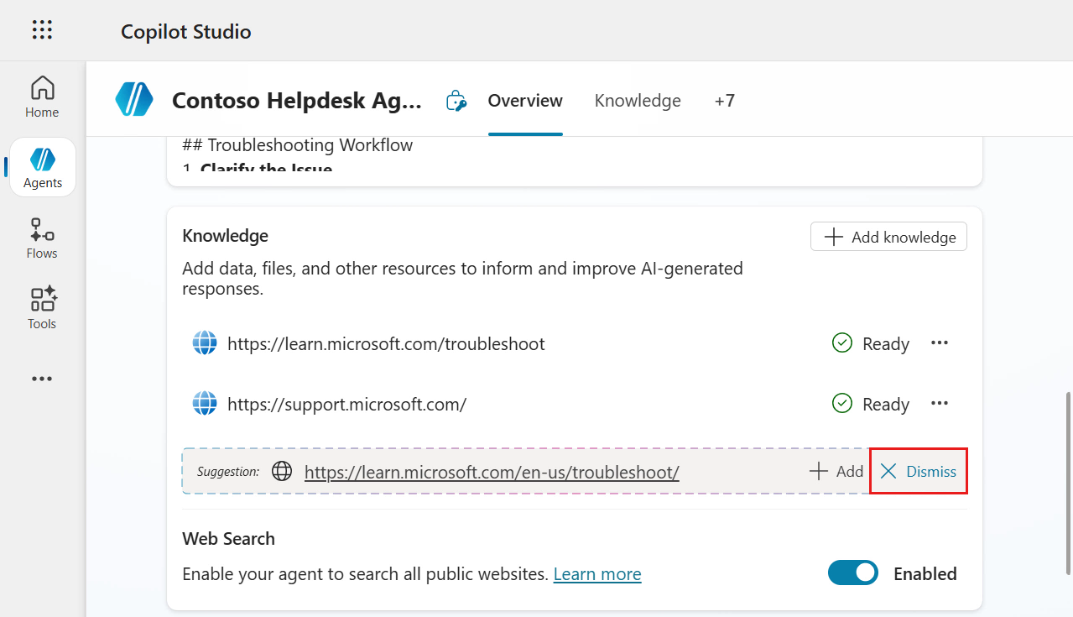The width and height of the screenshot is (1073, 617).
Task: Open options menu for learn.microsoft.com/troubleshoot
Action: click(940, 343)
